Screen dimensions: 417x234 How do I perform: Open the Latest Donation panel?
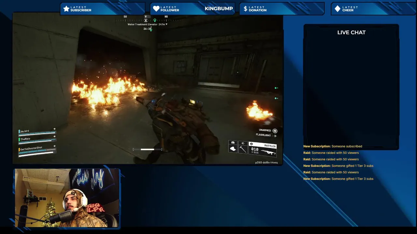pos(282,9)
